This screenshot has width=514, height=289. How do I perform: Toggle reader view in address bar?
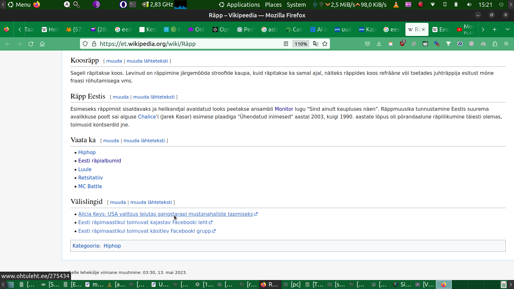(286, 44)
